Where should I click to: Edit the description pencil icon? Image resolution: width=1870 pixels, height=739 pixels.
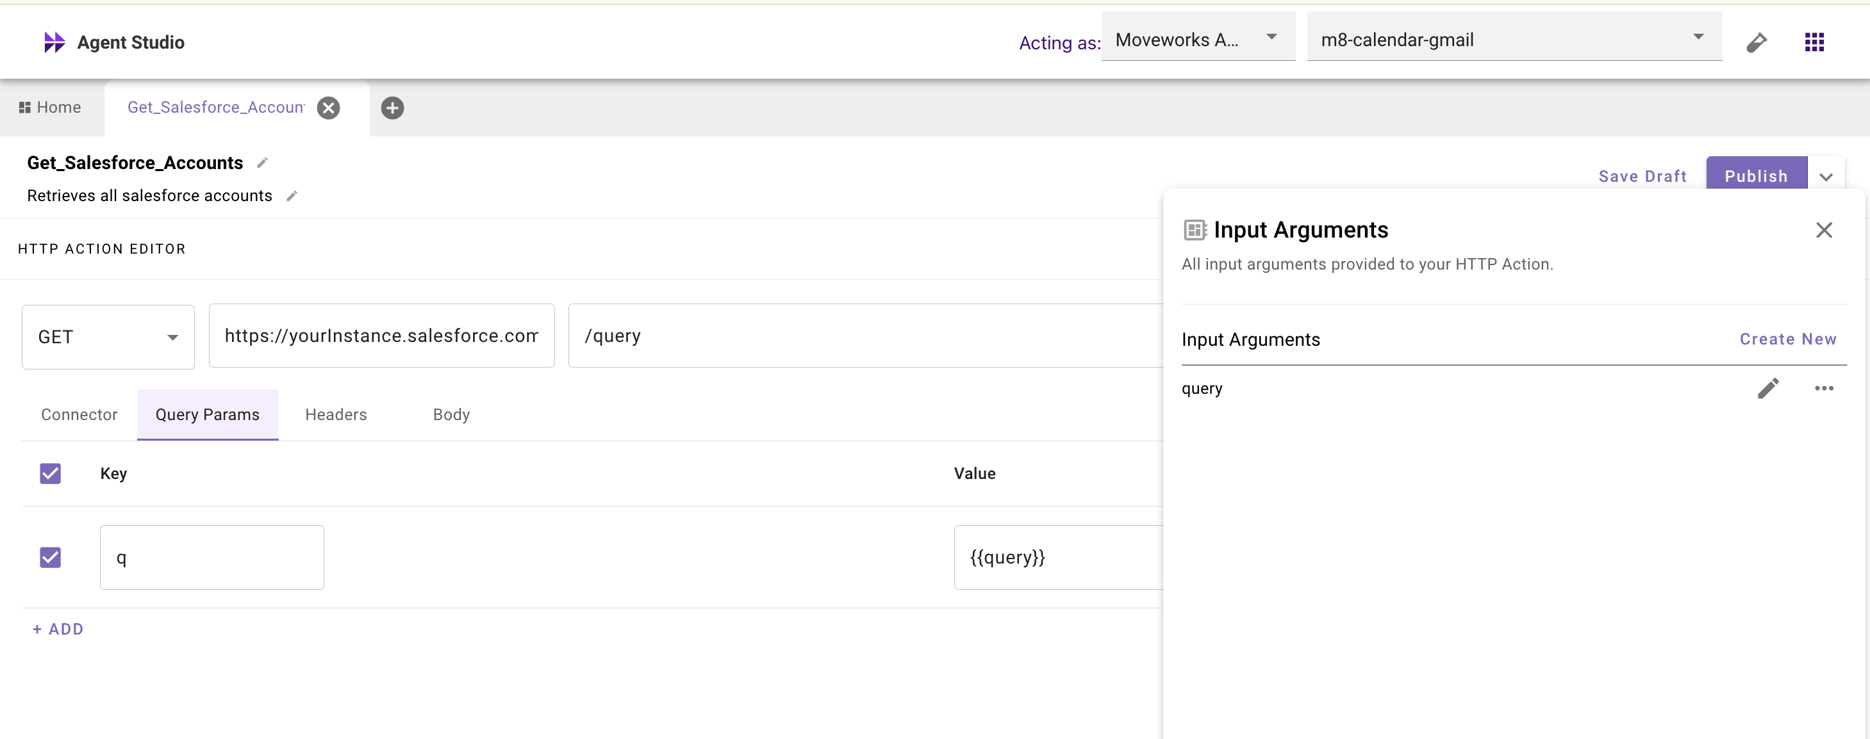click(x=292, y=196)
